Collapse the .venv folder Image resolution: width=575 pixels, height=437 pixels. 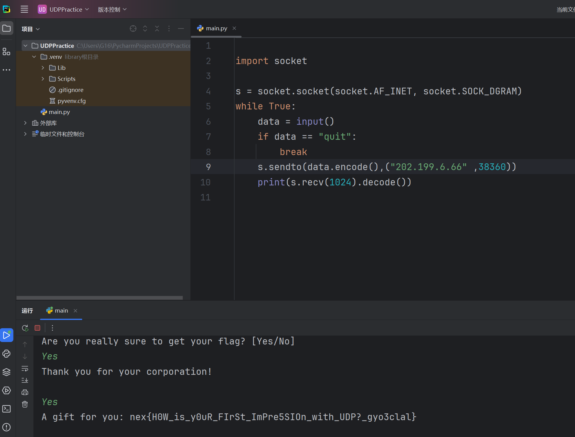click(34, 57)
